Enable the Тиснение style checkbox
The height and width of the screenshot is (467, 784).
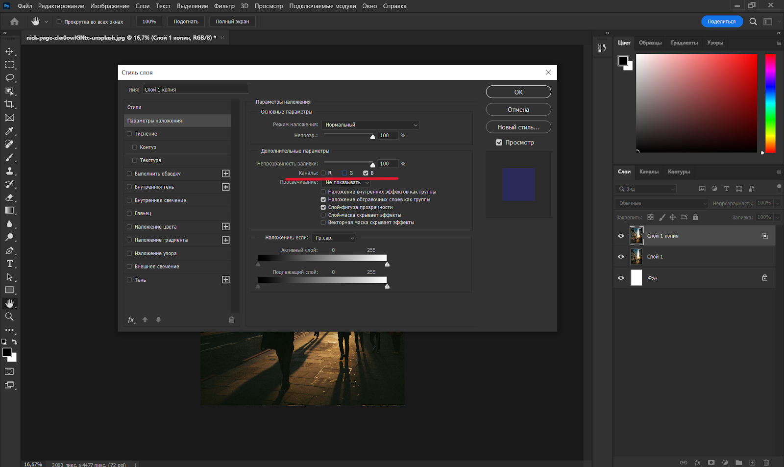coord(130,133)
